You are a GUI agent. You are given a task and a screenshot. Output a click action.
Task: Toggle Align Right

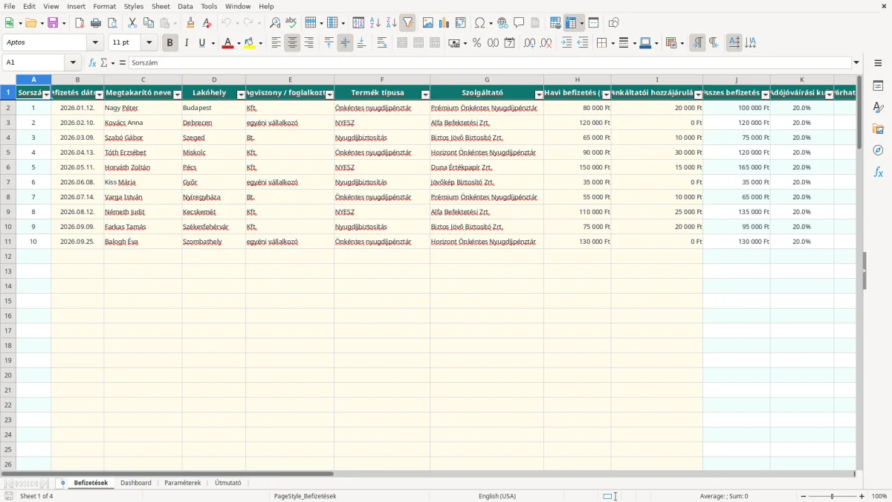[x=308, y=43]
